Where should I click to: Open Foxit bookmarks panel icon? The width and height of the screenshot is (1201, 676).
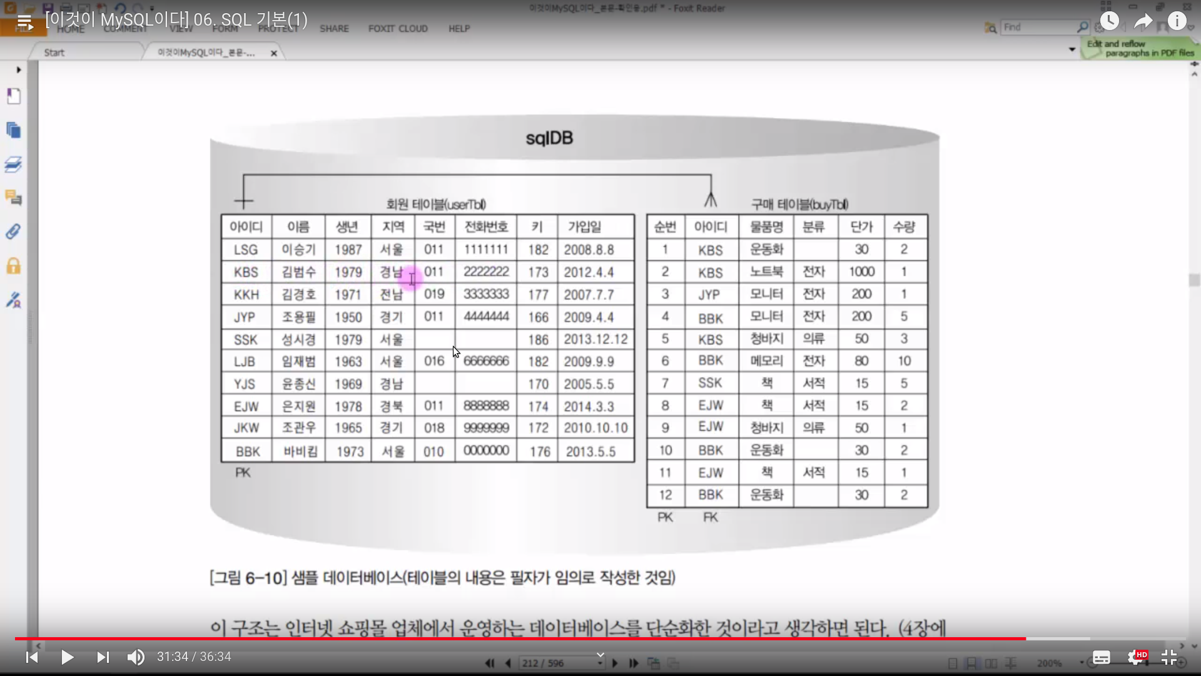pyautogui.click(x=14, y=96)
